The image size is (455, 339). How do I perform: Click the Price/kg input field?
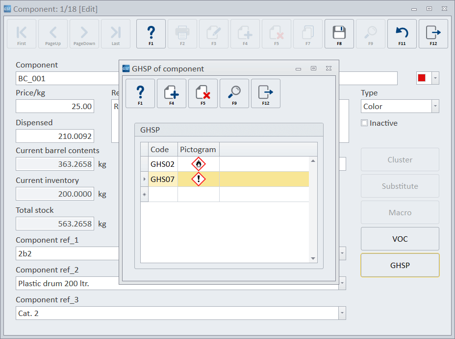pyautogui.click(x=54, y=106)
